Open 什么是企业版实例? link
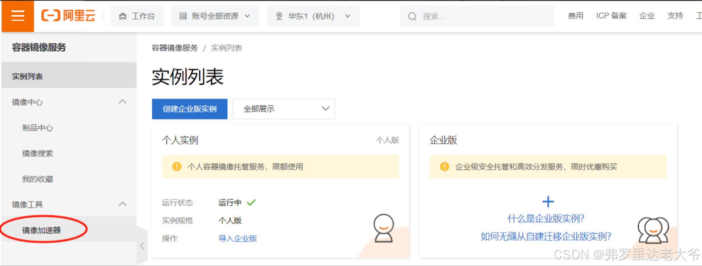Screen dimensions: 702x266 pyautogui.click(x=546, y=218)
